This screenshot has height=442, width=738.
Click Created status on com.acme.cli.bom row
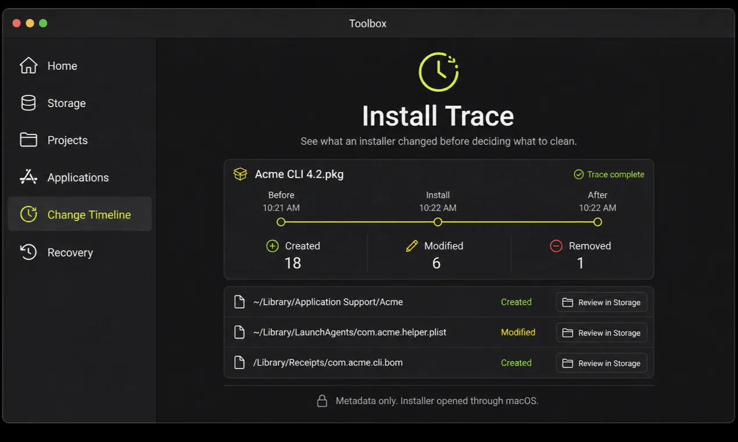click(x=516, y=362)
